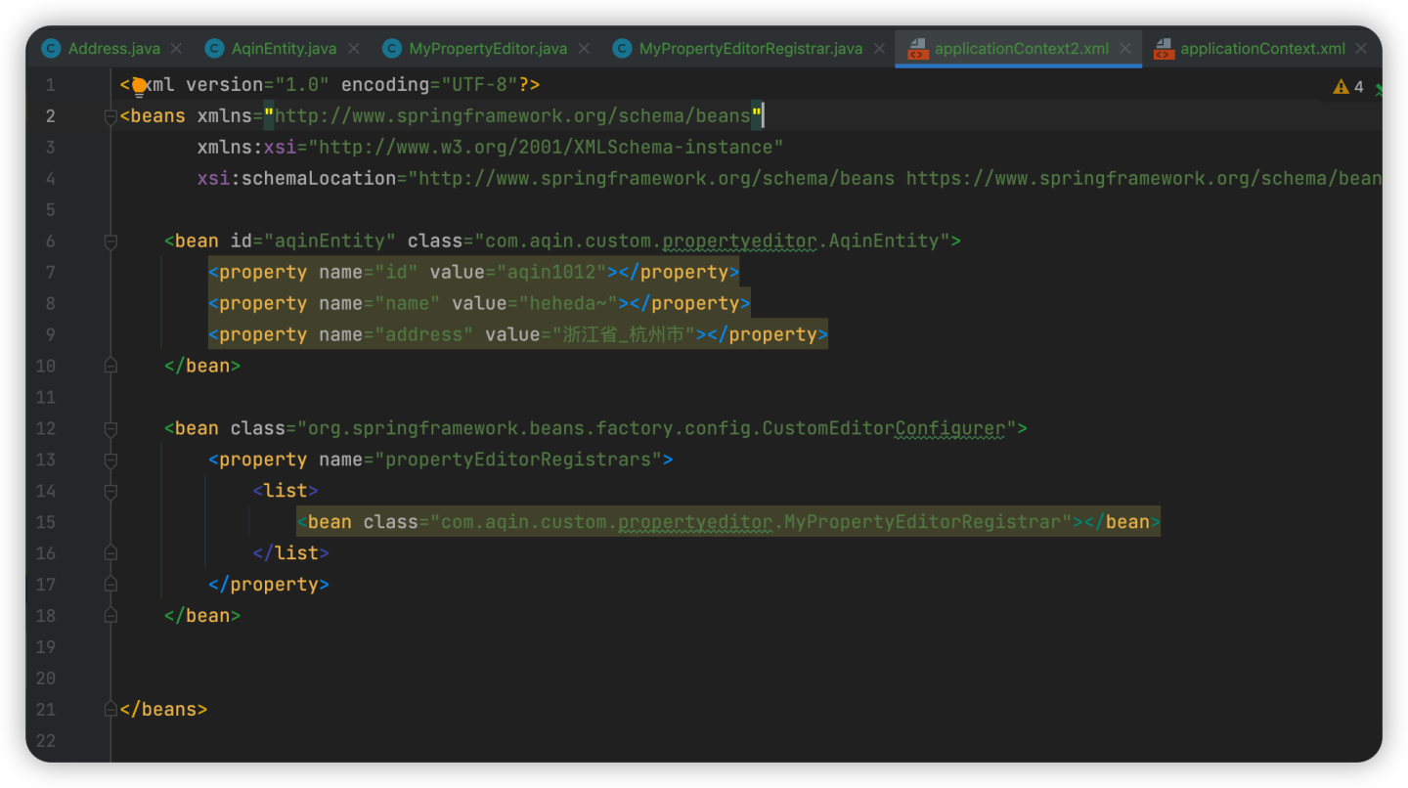Close the Address.java tab
1408x788 pixels.
pyautogui.click(x=176, y=48)
